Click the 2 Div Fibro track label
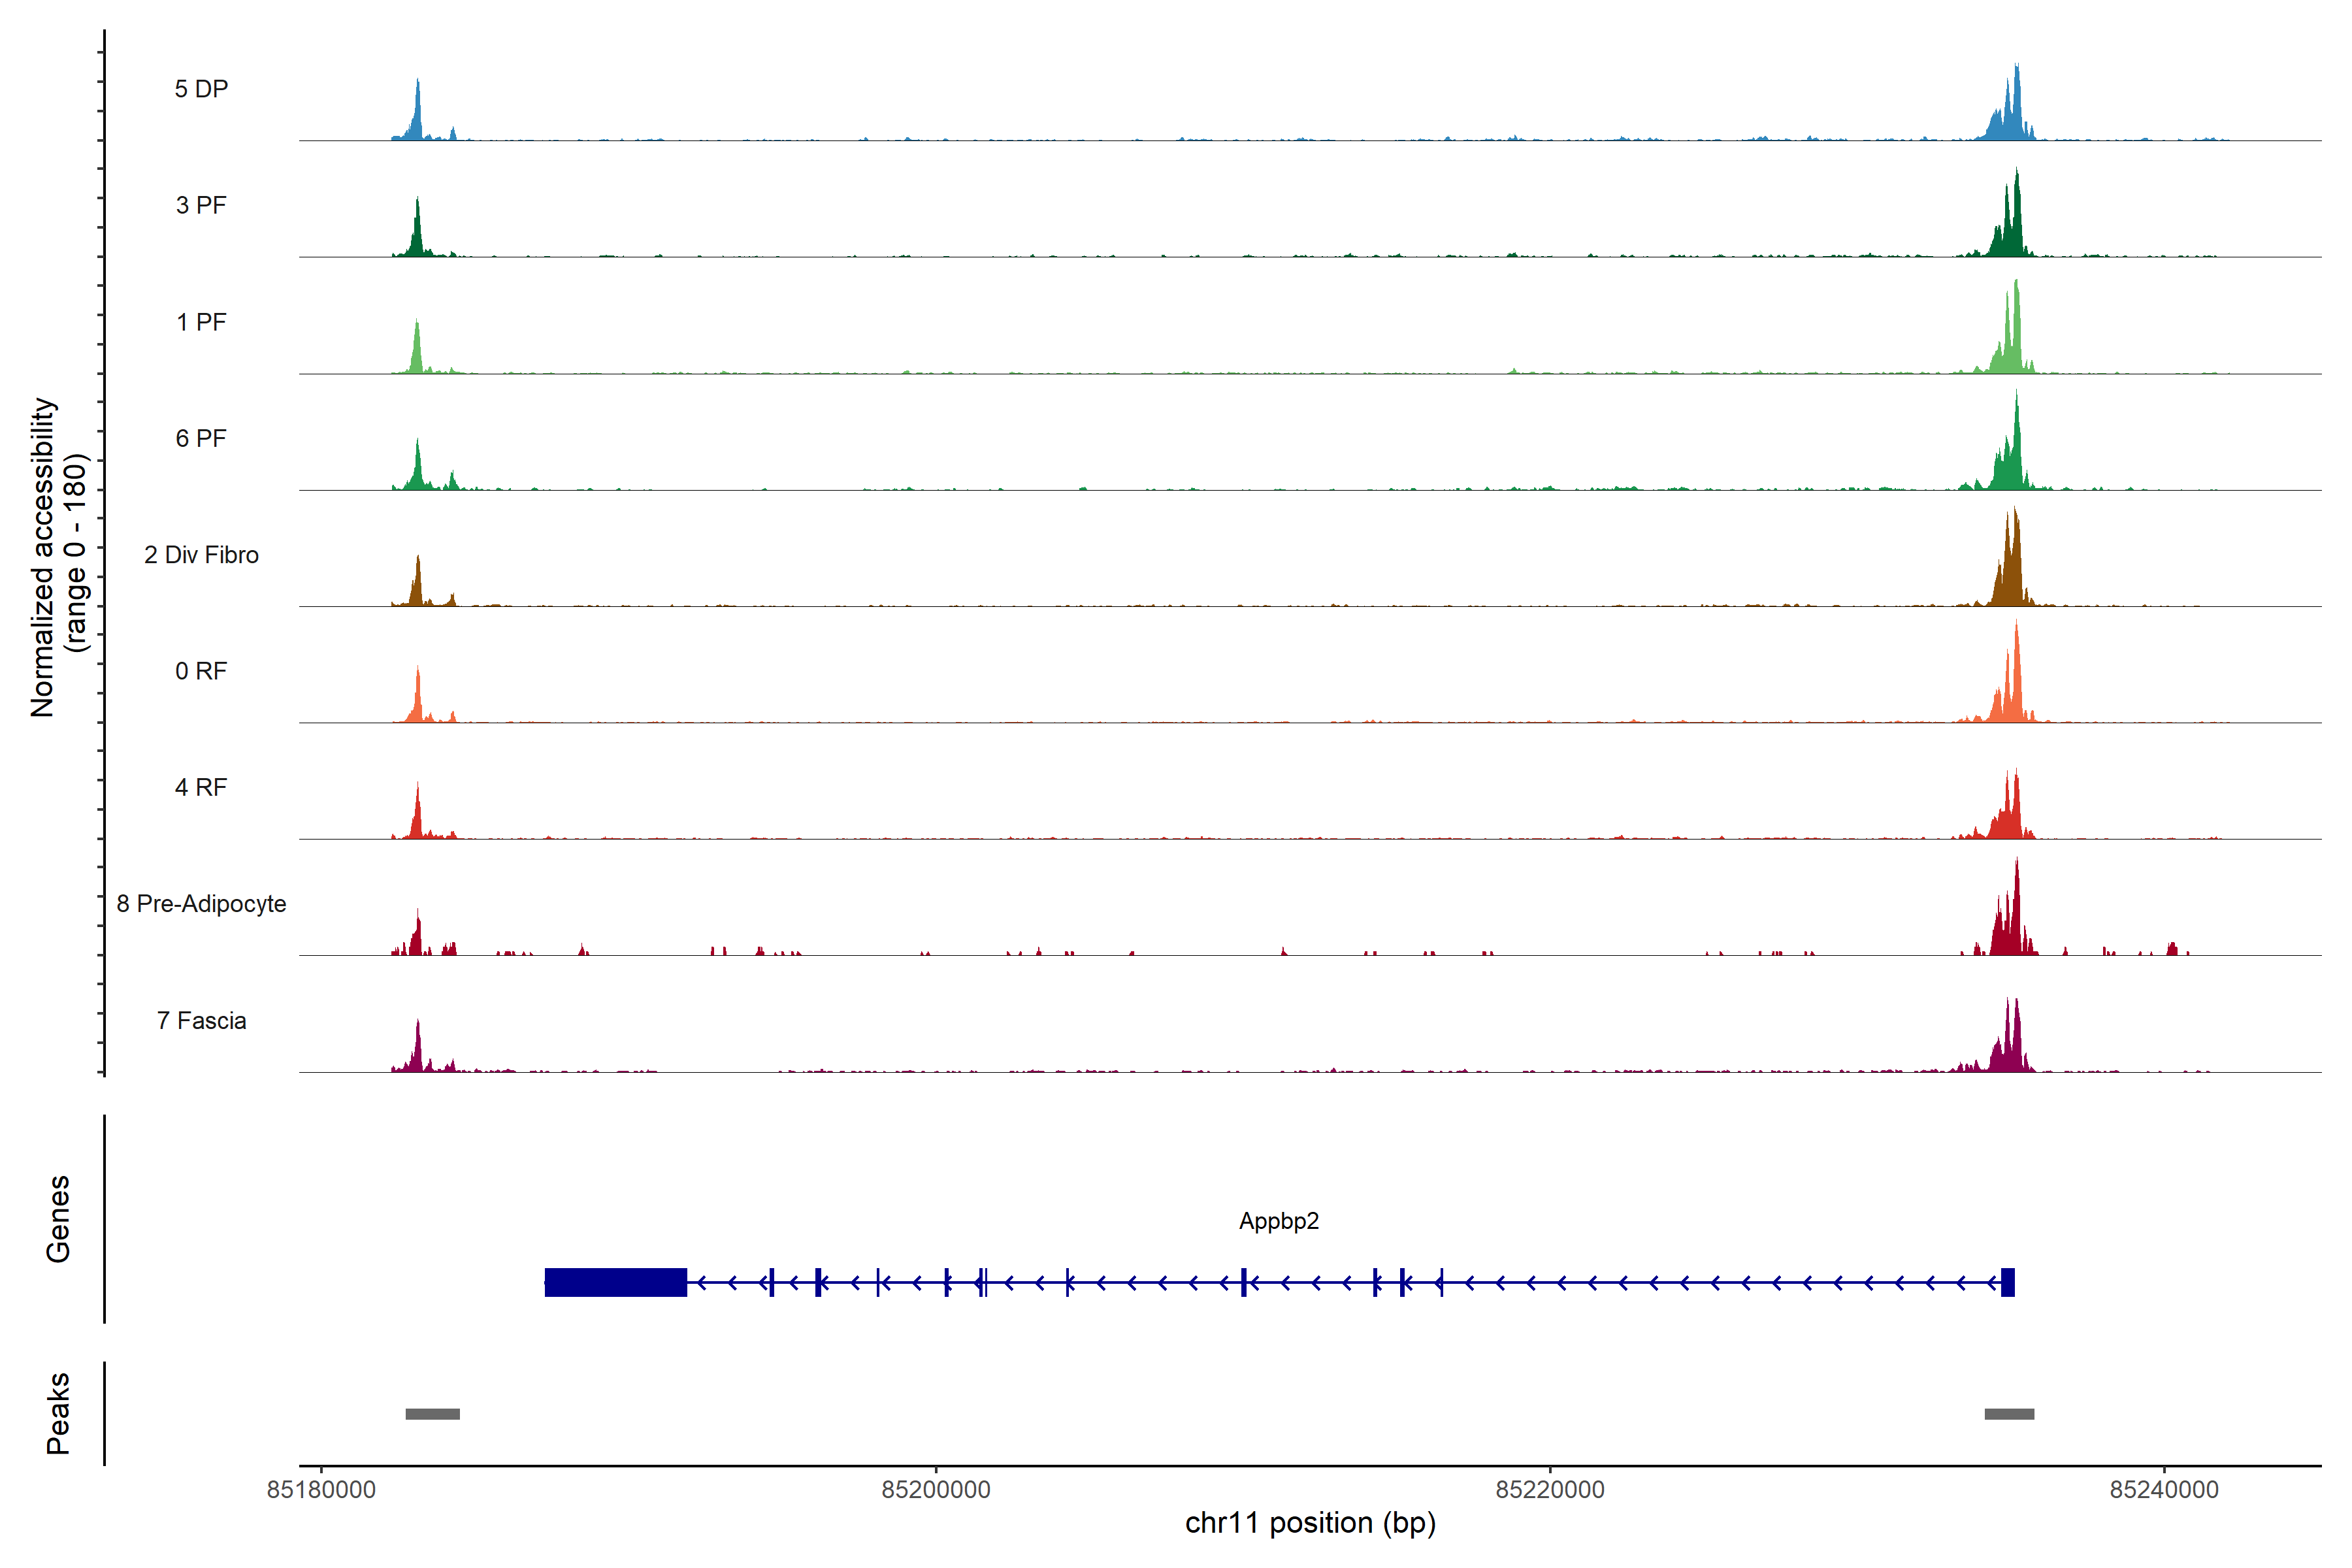Viewport: 2352px width, 1568px height. [x=201, y=555]
